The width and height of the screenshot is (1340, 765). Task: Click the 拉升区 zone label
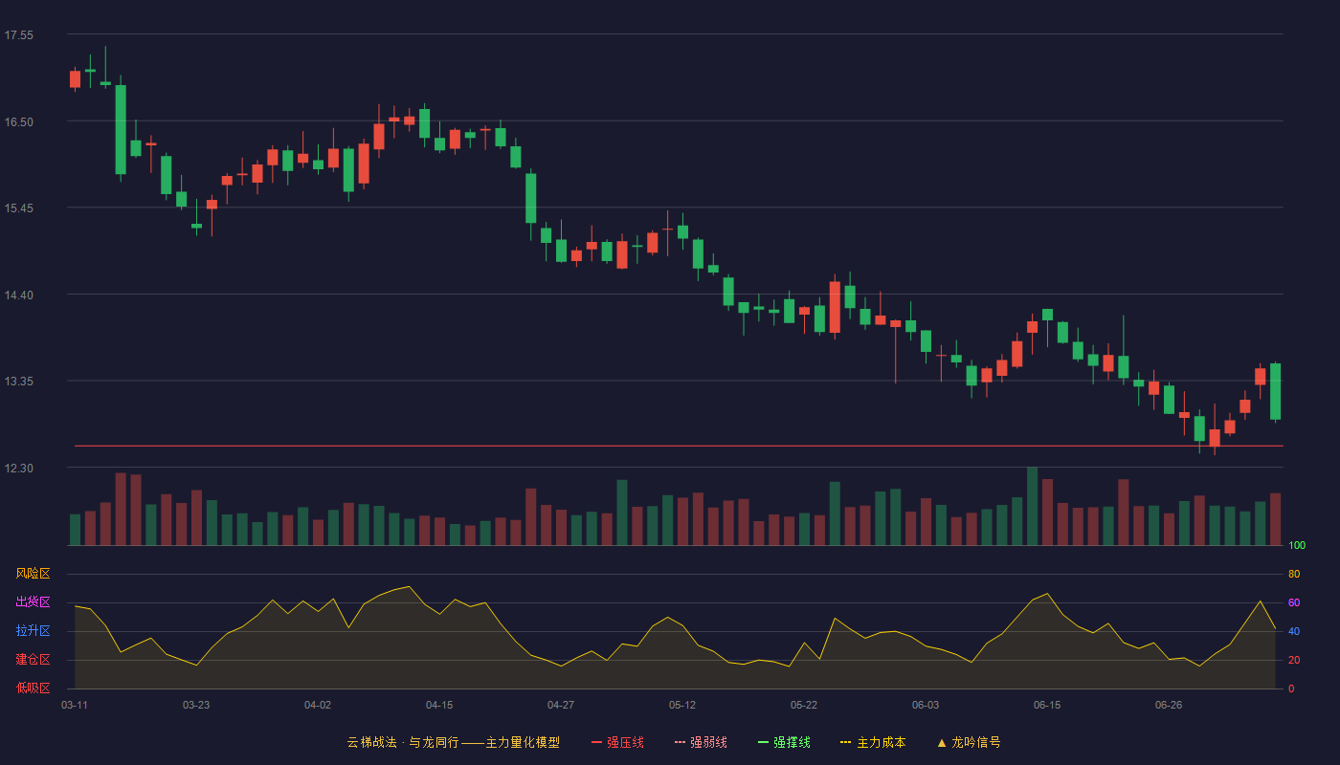point(33,631)
